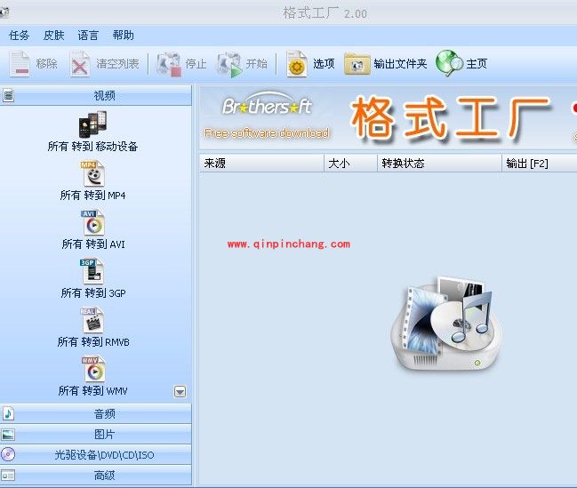
Task: Click the 所有 转到 移动设备 label
Action: 92,147
